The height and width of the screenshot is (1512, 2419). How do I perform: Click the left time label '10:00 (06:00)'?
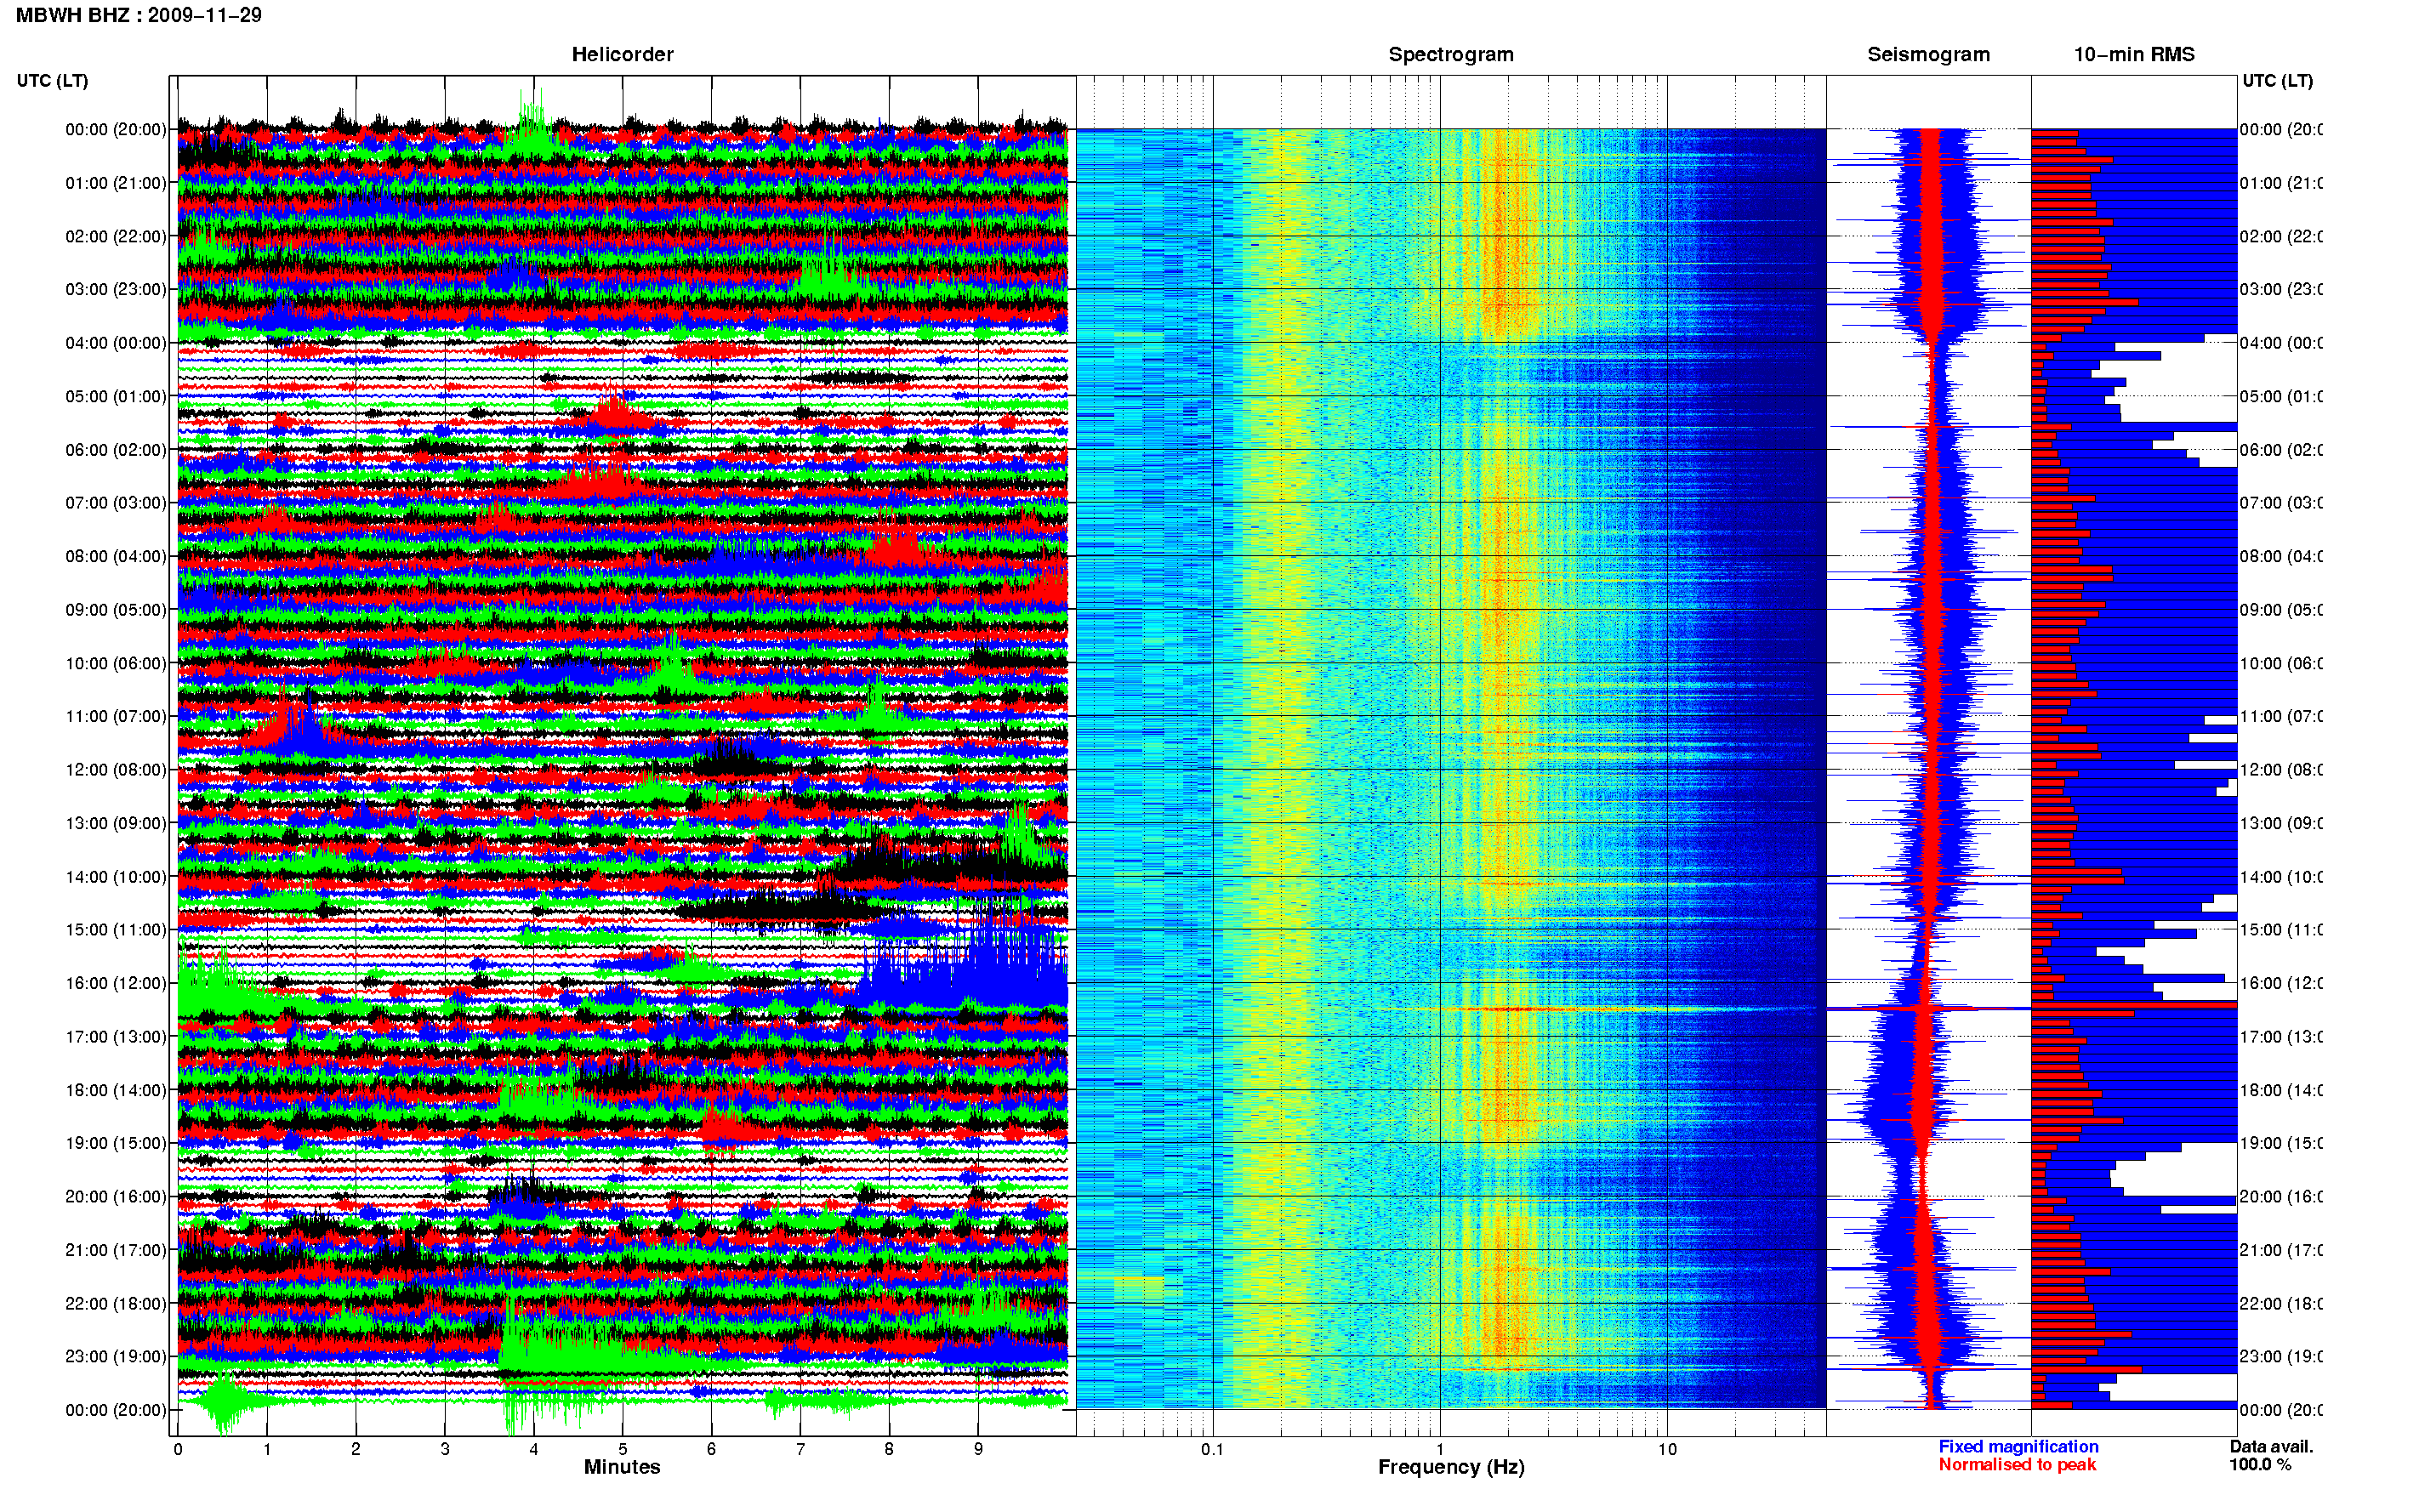[x=116, y=663]
